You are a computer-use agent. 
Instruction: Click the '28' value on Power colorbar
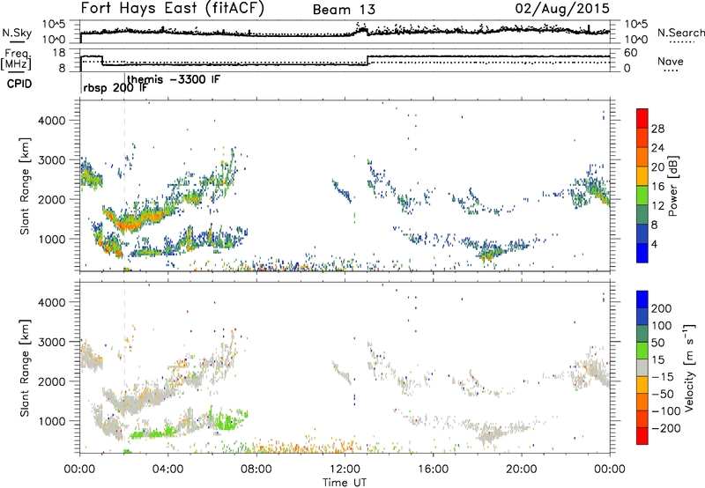tap(657, 129)
